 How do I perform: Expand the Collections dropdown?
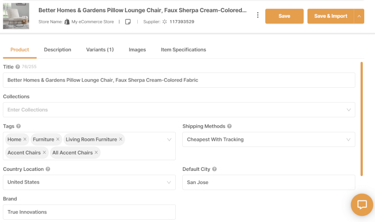point(349,110)
